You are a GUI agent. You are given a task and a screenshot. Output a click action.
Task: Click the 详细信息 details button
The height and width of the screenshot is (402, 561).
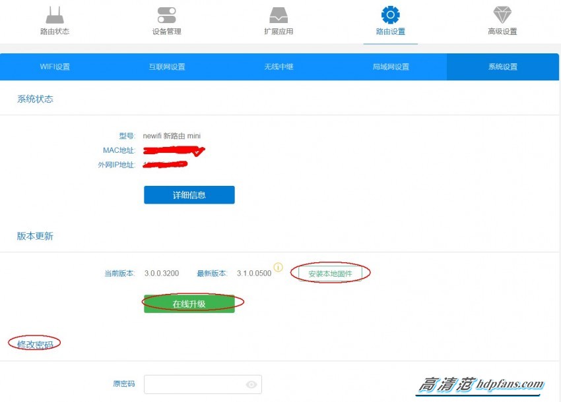coord(189,194)
